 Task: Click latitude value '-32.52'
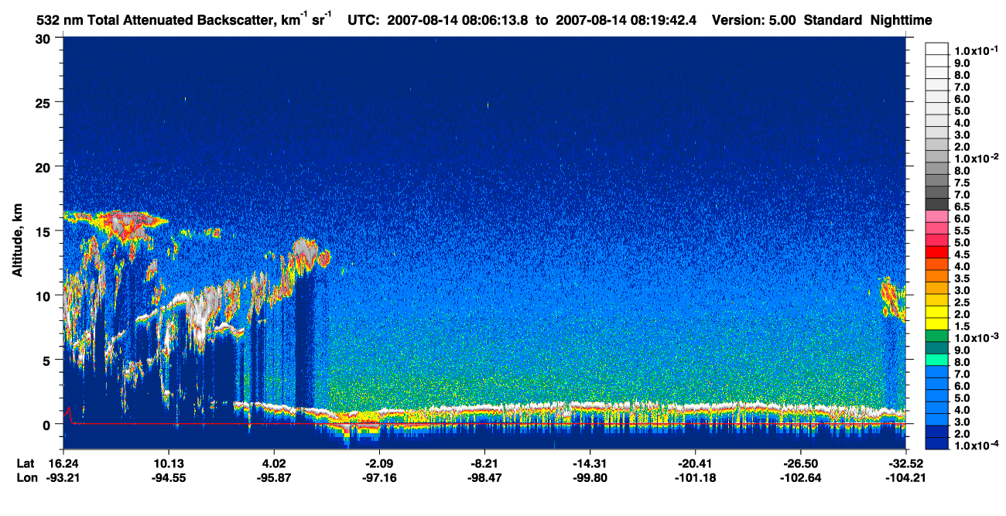point(906,463)
